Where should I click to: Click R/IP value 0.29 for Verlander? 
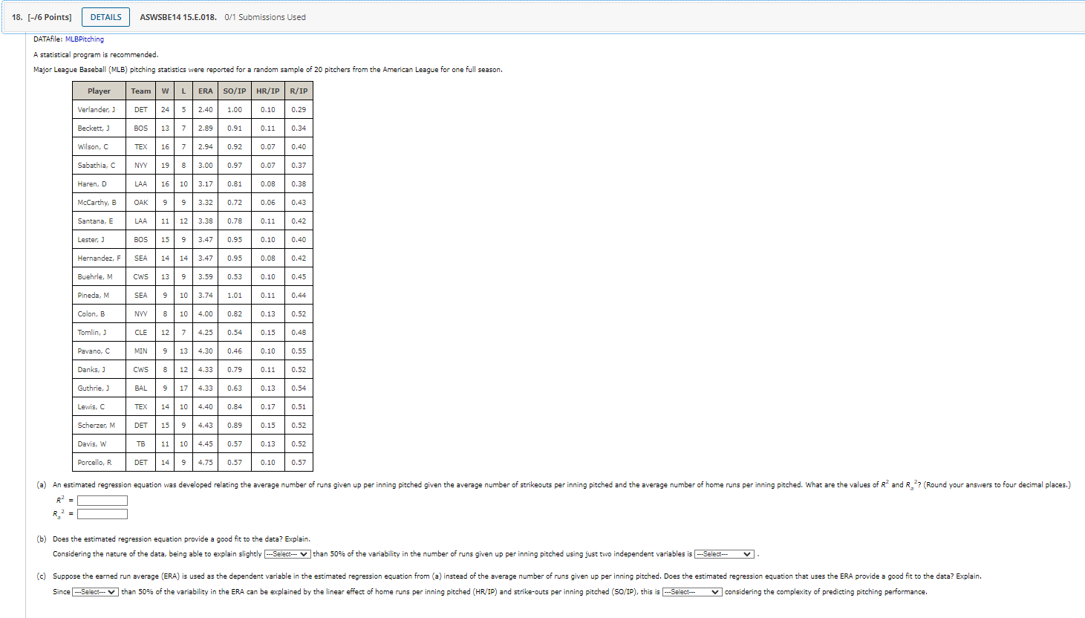coord(299,109)
